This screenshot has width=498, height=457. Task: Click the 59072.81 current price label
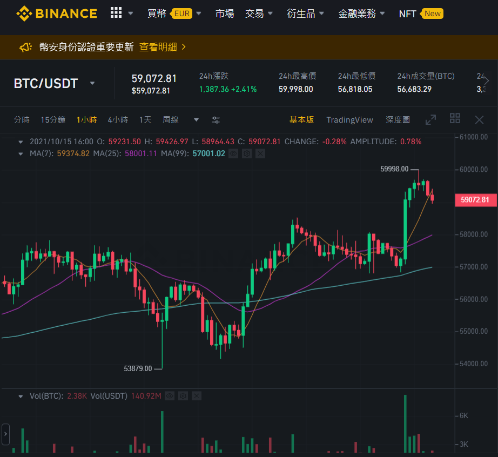[475, 200]
